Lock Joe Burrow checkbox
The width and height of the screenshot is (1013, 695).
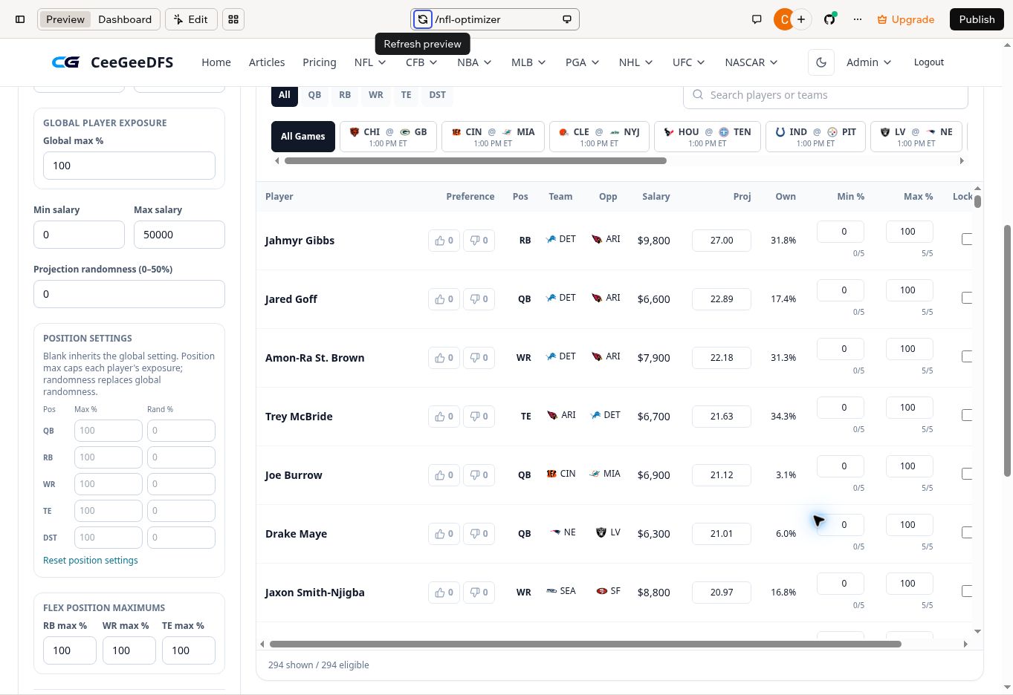(x=967, y=474)
